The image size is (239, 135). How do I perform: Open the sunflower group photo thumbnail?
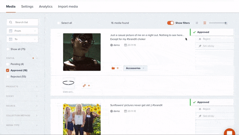[82, 119]
